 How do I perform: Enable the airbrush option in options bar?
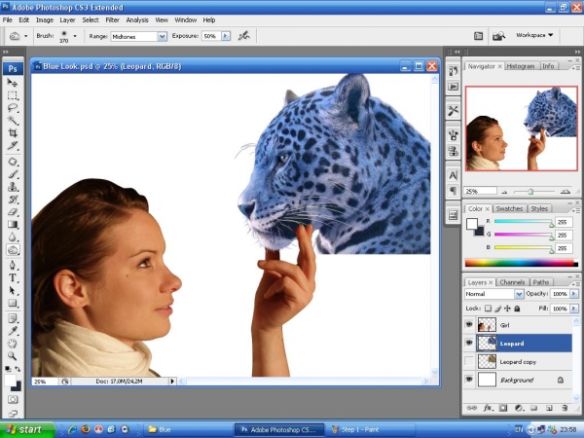(x=244, y=36)
